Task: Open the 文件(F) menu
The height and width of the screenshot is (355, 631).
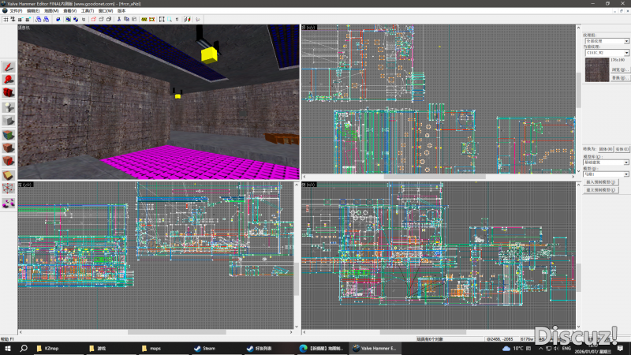Action: (16, 10)
